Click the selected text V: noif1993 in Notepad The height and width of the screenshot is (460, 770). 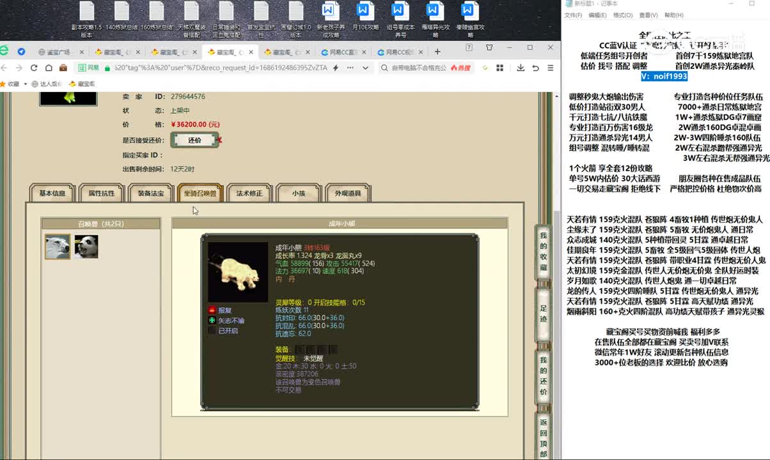coord(664,76)
